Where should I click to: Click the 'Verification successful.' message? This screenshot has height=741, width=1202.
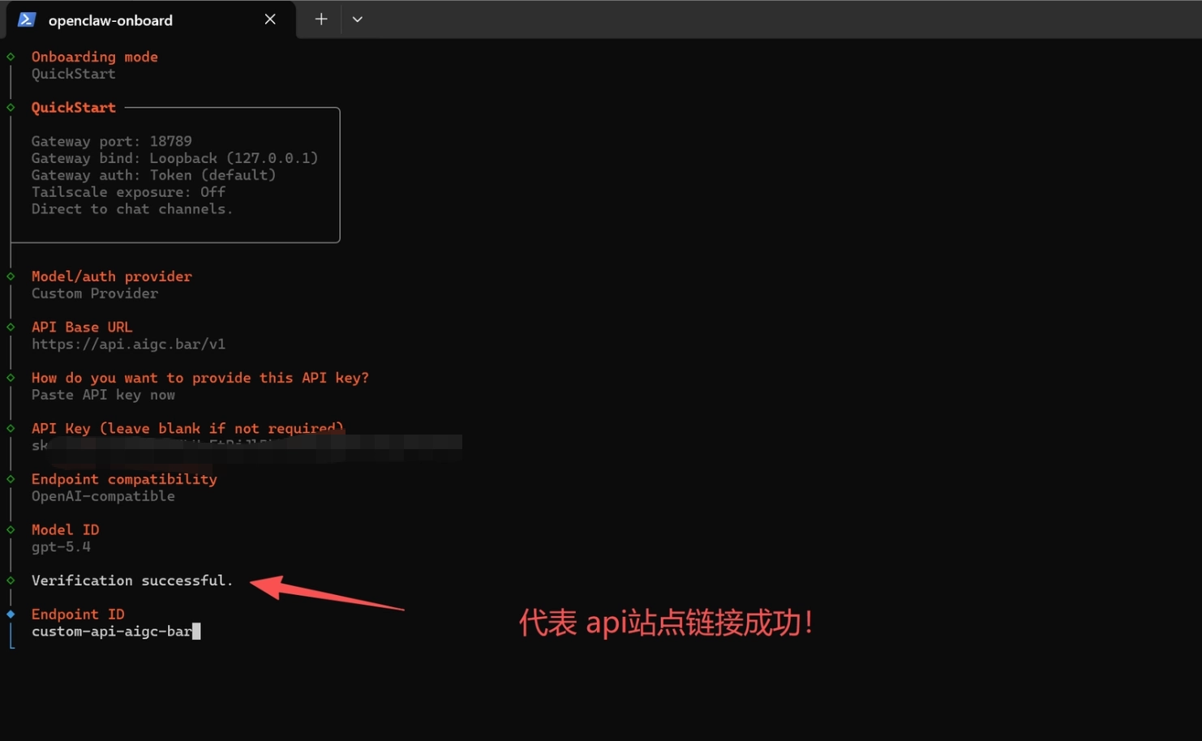(x=132, y=580)
